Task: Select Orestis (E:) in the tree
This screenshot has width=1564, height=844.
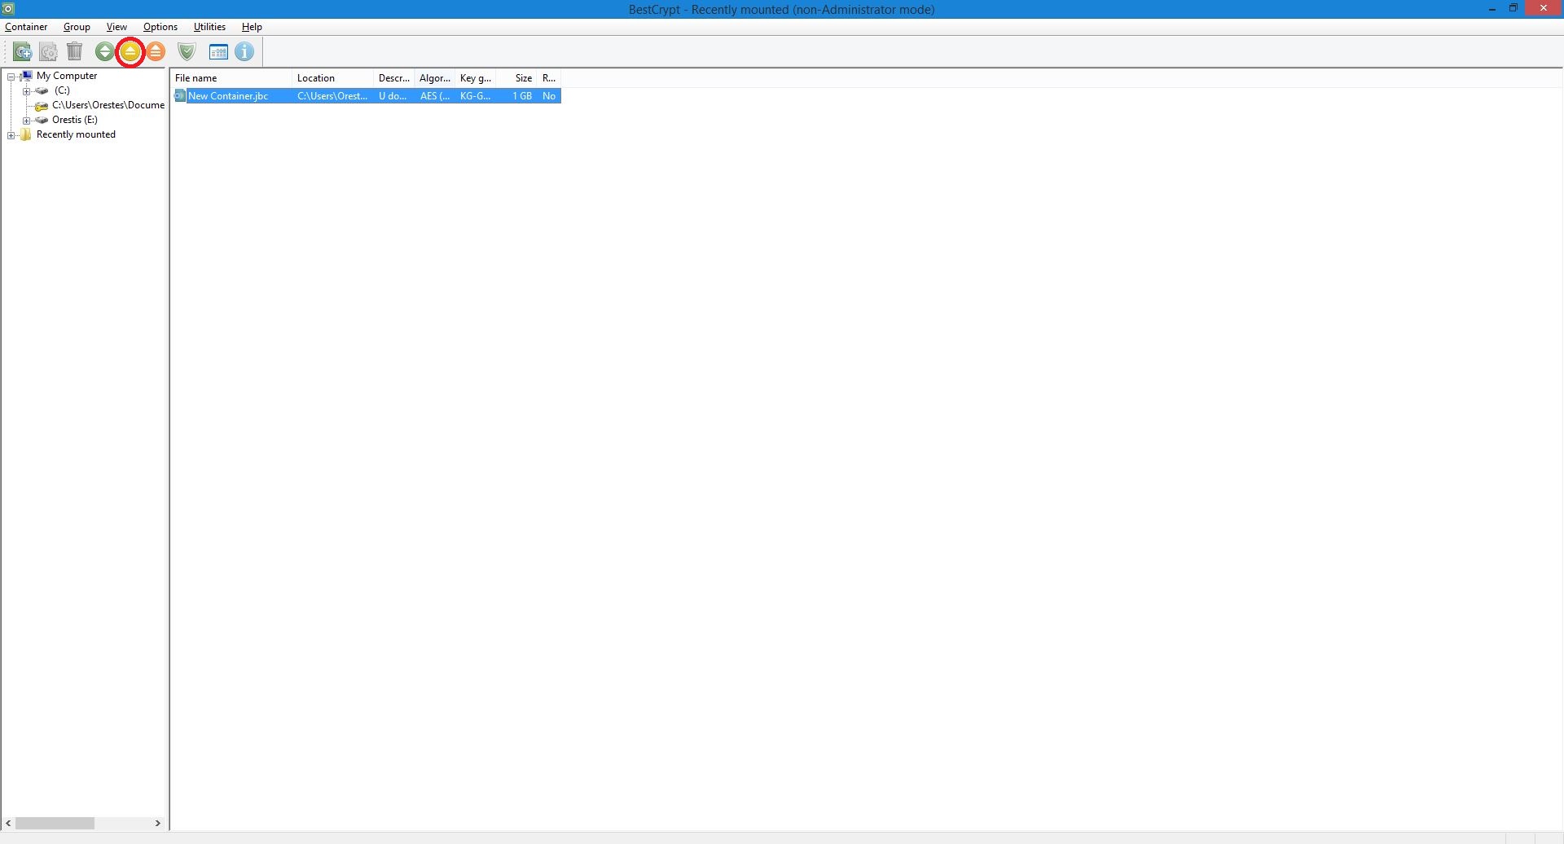Action: click(75, 120)
